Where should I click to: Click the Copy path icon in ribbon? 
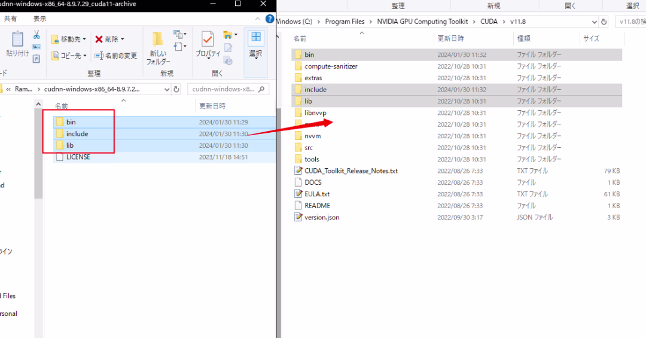[x=36, y=47]
